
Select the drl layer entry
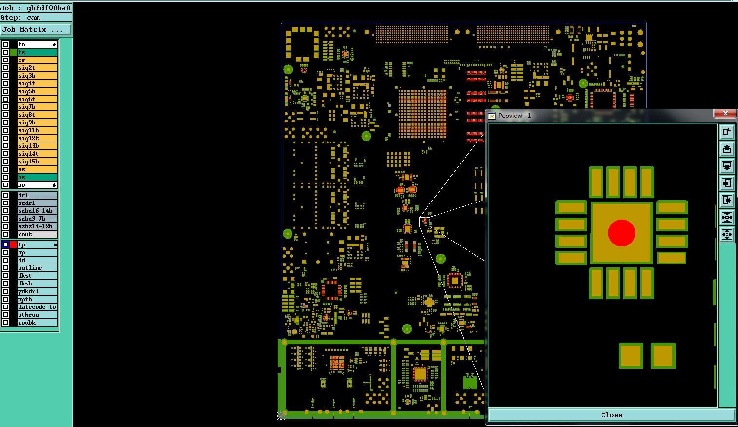pyautogui.click(x=37, y=195)
